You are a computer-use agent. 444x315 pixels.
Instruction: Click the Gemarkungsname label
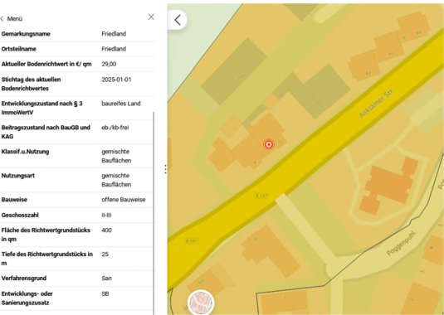26,34
